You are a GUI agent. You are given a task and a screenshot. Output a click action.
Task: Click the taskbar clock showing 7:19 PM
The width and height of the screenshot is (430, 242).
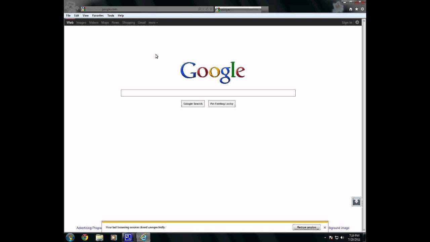(x=354, y=238)
